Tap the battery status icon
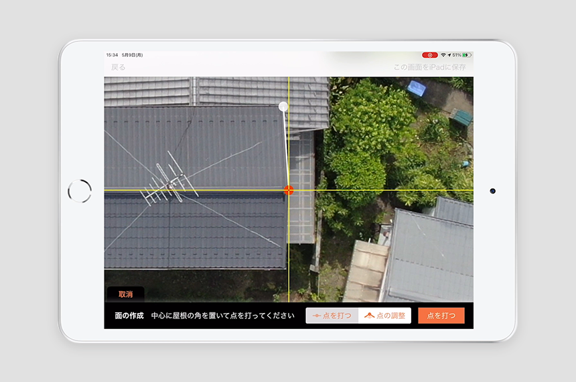The width and height of the screenshot is (576, 382). [x=466, y=55]
